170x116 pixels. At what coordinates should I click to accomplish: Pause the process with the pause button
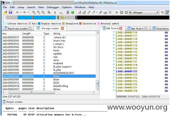click(122, 13)
